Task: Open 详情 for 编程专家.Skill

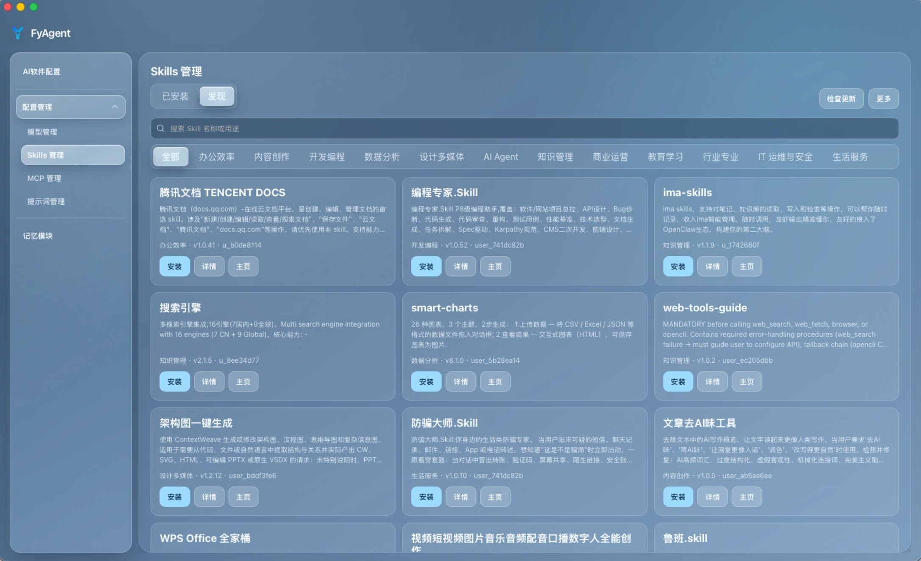Action: coord(460,267)
